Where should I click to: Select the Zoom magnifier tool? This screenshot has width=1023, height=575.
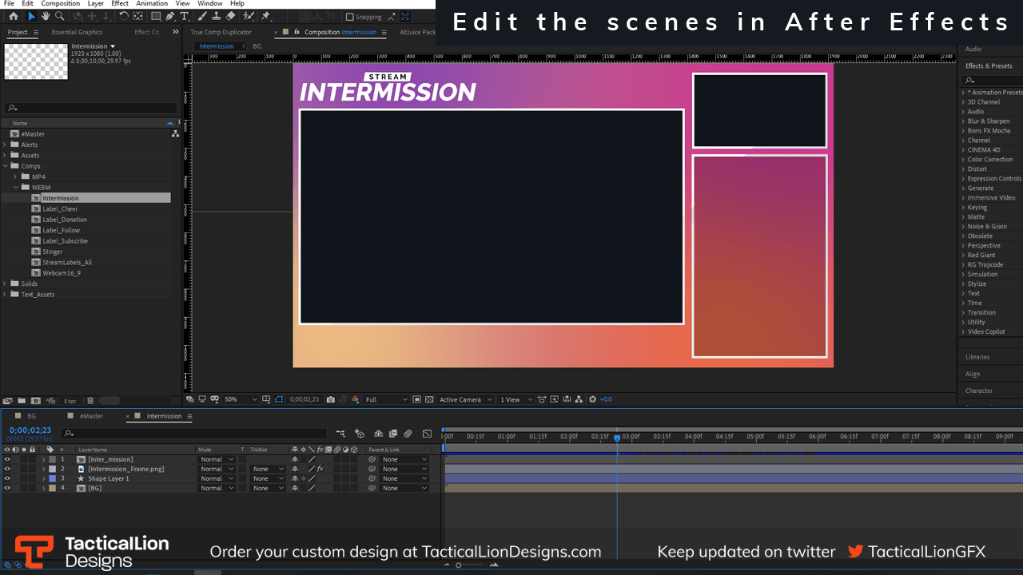(x=60, y=16)
